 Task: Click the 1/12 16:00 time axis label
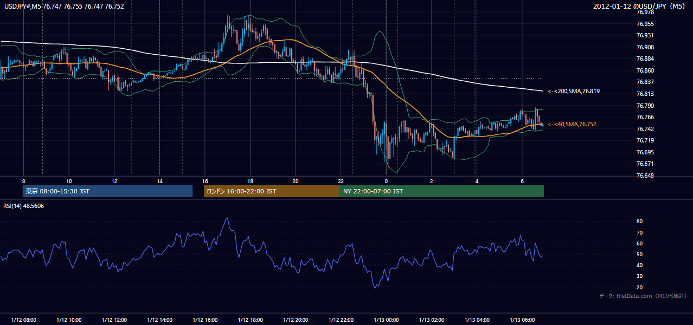coord(204,320)
